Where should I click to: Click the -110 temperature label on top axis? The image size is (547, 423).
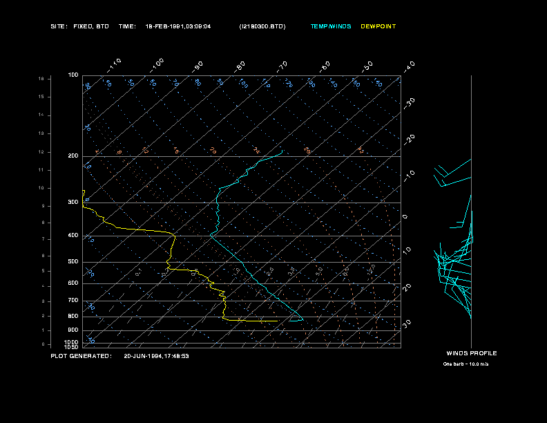(114, 66)
